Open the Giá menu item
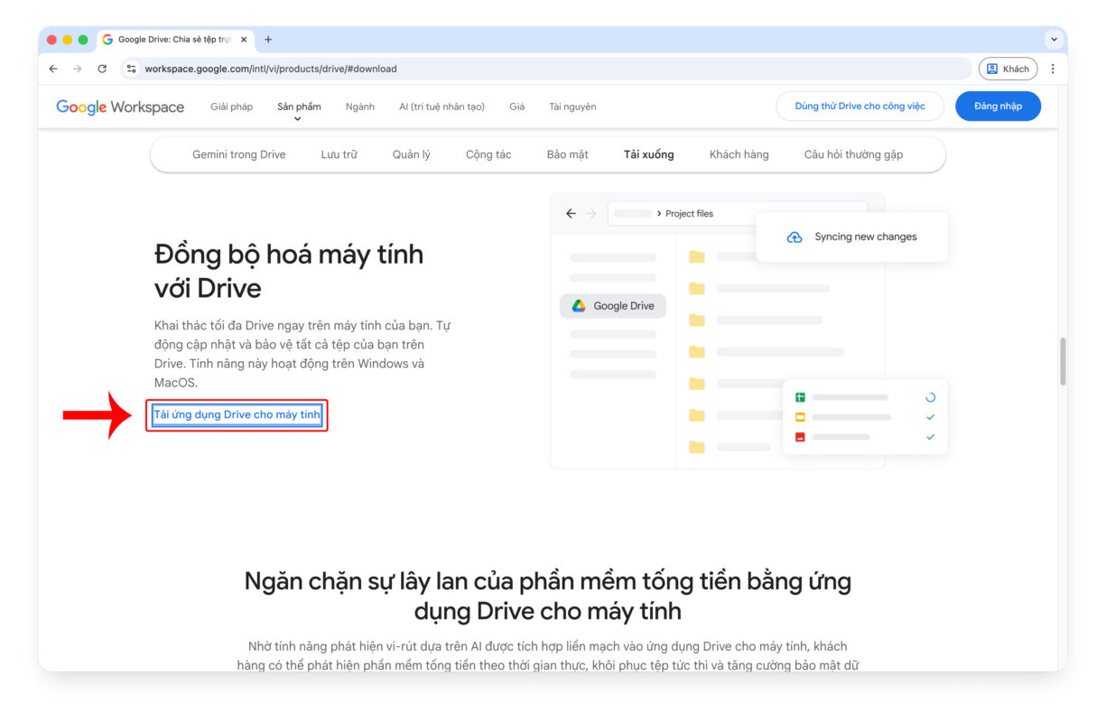1106x722 pixels. click(x=517, y=106)
